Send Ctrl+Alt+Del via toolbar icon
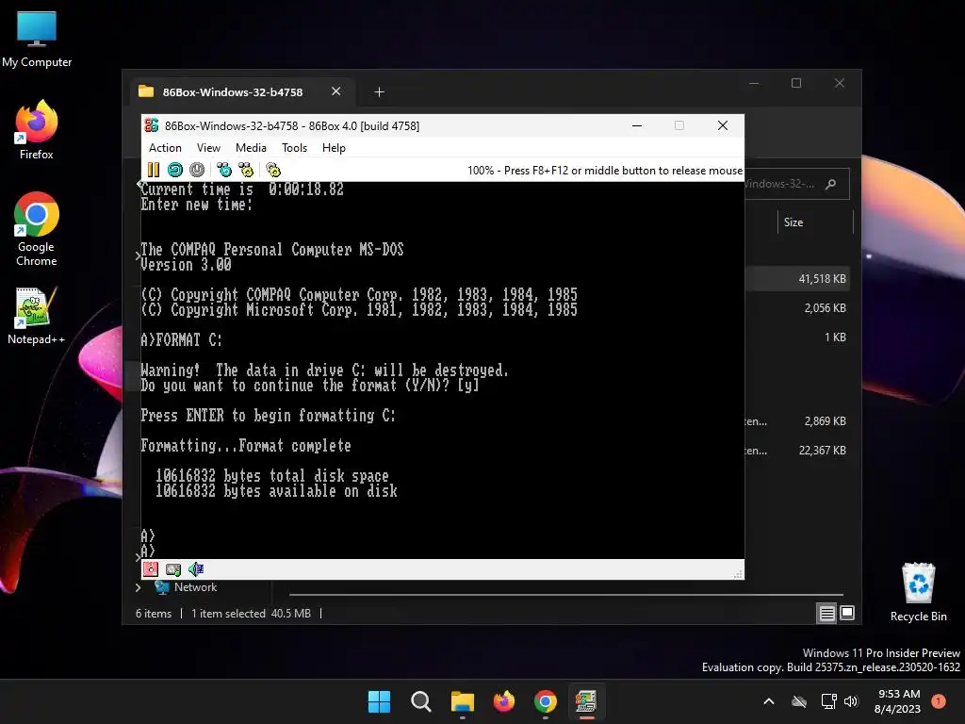965x724 pixels. pos(224,170)
